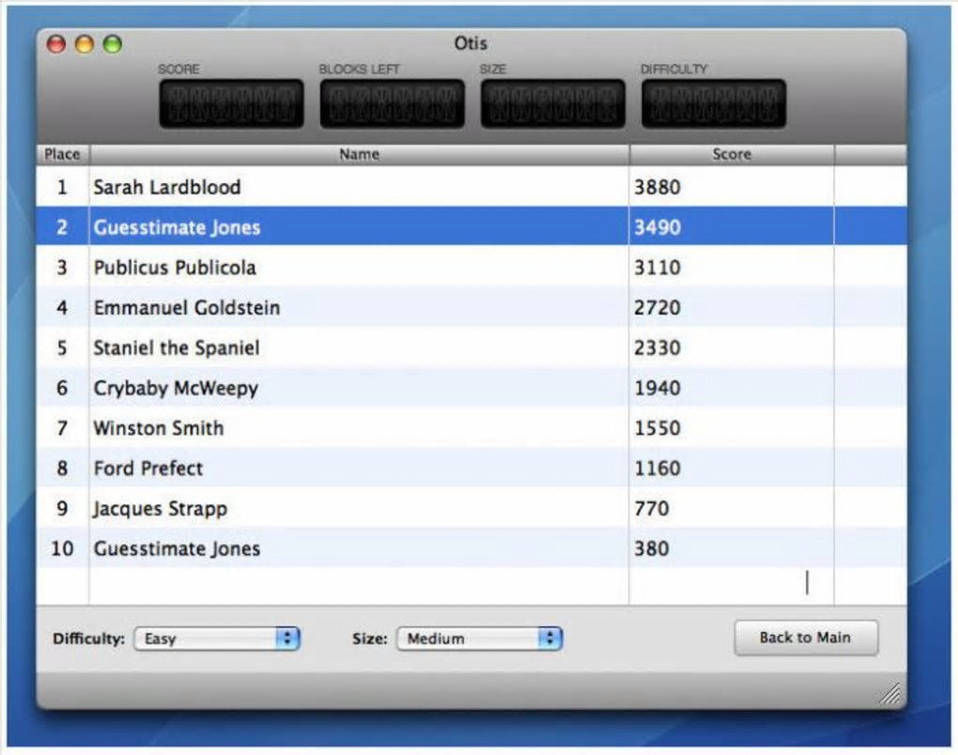Screen dimensions: 958x755
Task: Click the Back to Main button
Action: click(805, 638)
